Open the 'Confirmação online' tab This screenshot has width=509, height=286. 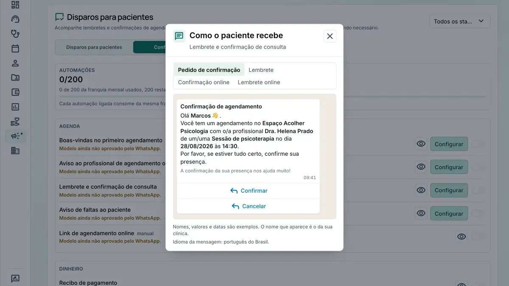pos(204,82)
